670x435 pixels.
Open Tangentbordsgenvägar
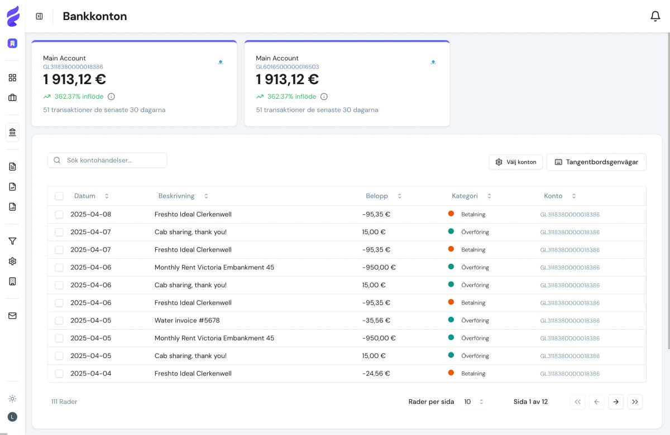596,162
